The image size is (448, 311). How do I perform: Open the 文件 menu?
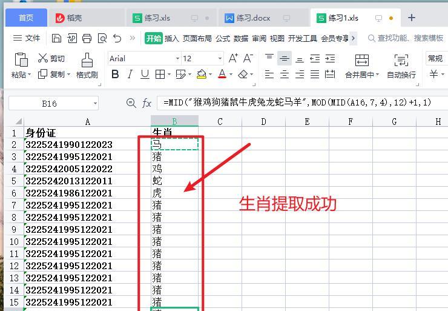(x=27, y=38)
